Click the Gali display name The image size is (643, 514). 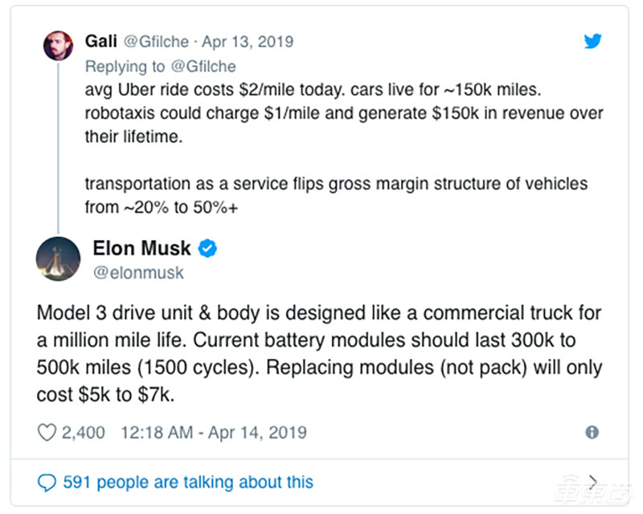pos(102,41)
